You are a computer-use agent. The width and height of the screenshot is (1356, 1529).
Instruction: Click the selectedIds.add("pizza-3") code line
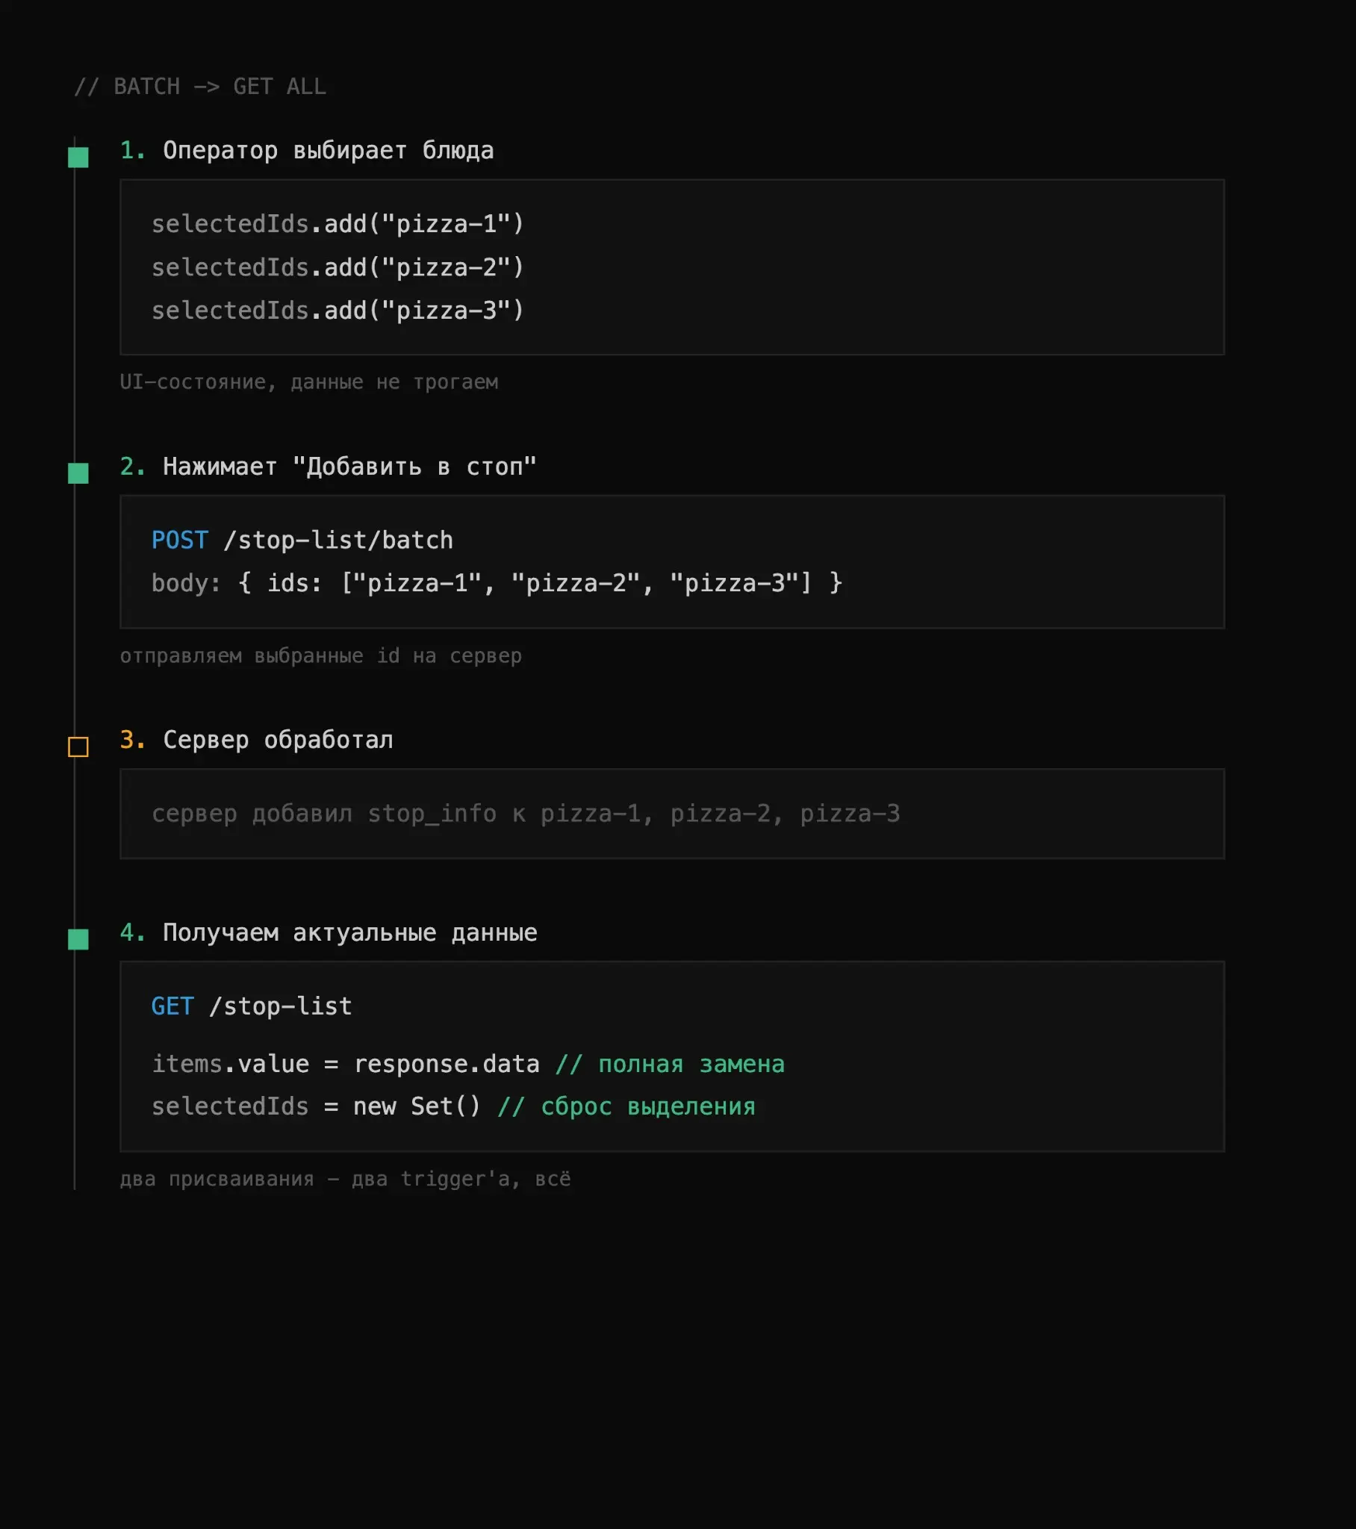338,311
